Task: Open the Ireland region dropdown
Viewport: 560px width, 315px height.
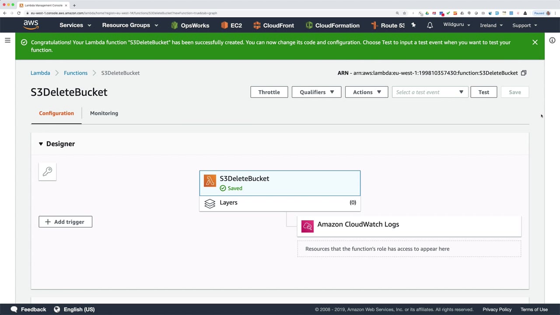Action: pos(491,25)
